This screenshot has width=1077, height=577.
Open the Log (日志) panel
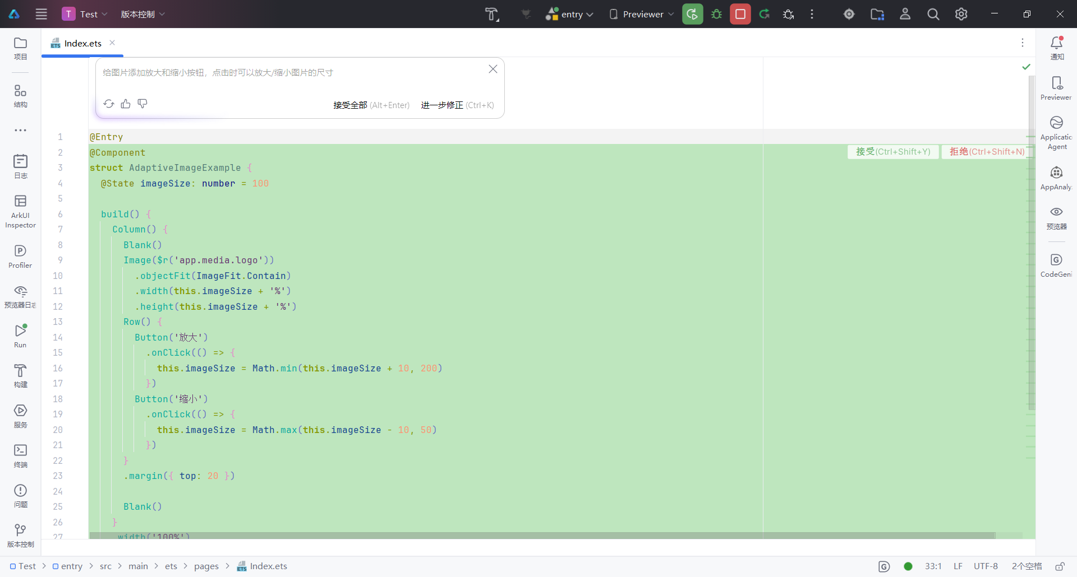(20, 167)
